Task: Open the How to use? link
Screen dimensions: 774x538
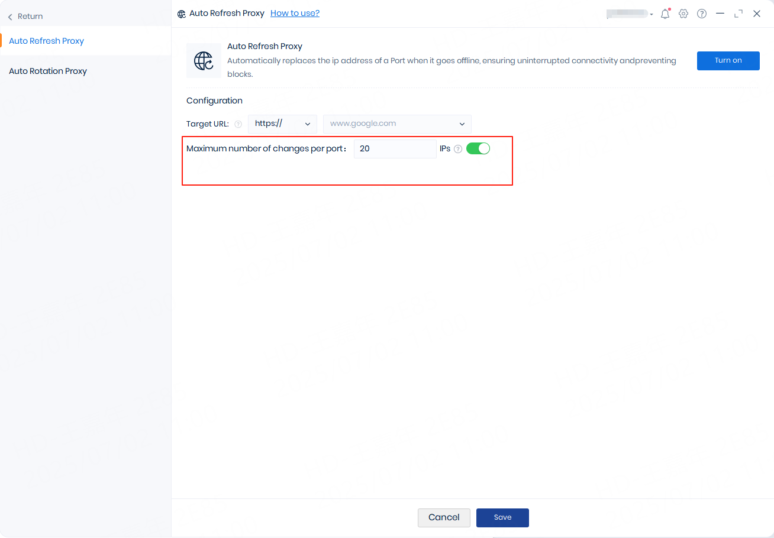Action: pos(295,13)
